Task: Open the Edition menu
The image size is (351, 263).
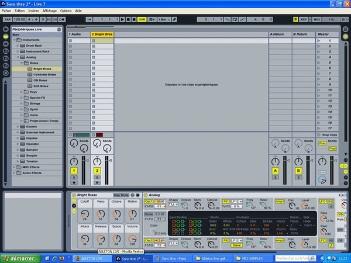Action: click(x=20, y=11)
